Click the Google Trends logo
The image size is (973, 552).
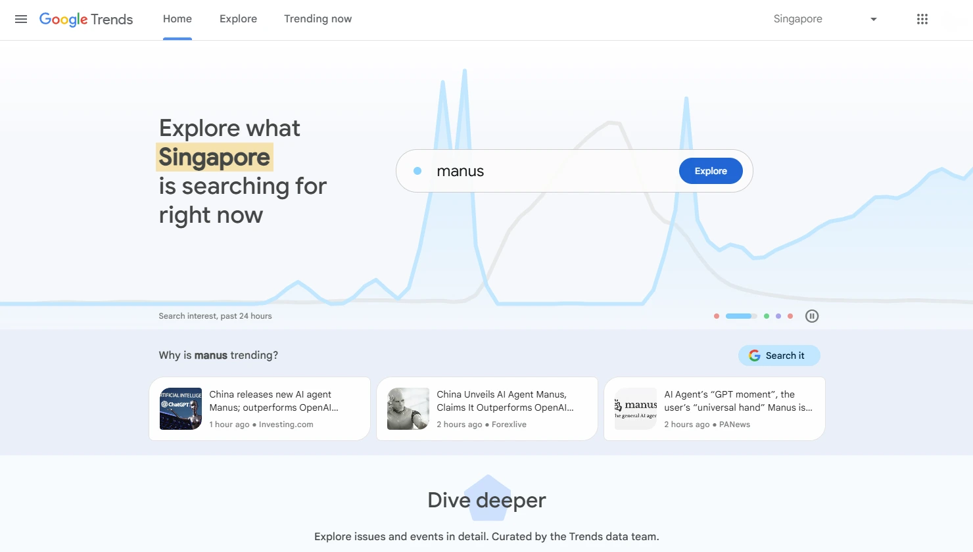click(86, 19)
